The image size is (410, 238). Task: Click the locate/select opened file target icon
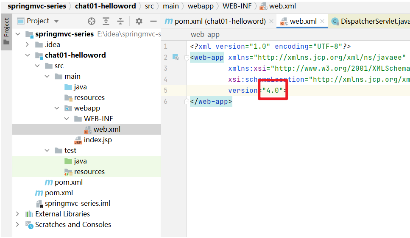pos(92,21)
